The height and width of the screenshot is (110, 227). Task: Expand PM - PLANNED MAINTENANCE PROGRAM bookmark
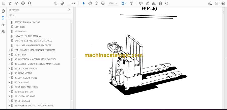click(9, 50)
